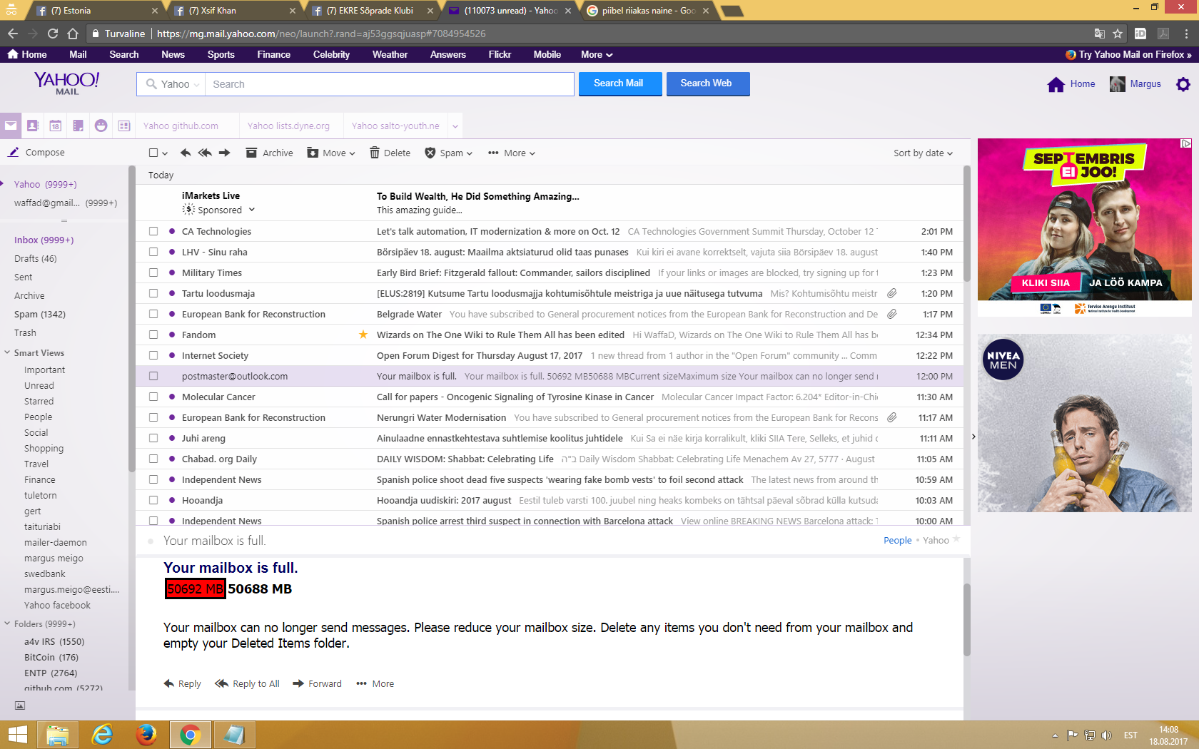1199x749 pixels.
Task: Collapse the Smart Views section
Action: (7, 352)
